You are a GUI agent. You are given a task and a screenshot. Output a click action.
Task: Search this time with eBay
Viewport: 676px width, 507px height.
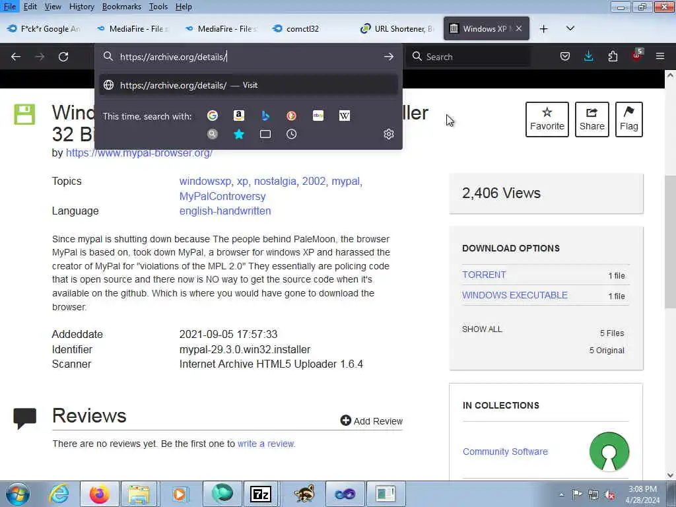click(x=318, y=116)
